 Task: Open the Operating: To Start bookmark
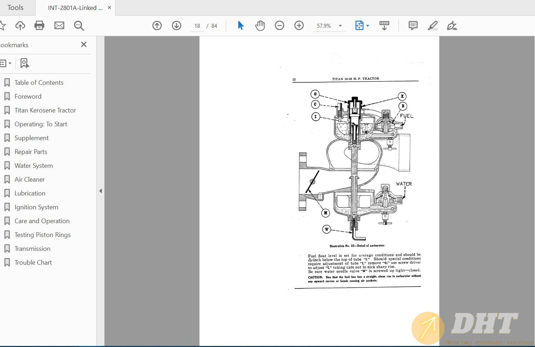coord(40,124)
